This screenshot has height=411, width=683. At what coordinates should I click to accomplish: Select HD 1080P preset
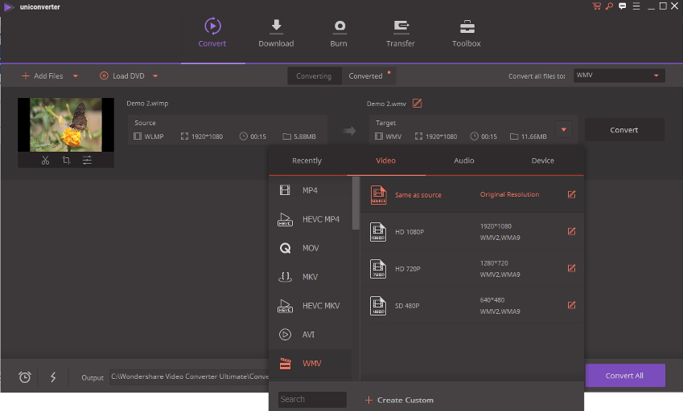pos(472,231)
